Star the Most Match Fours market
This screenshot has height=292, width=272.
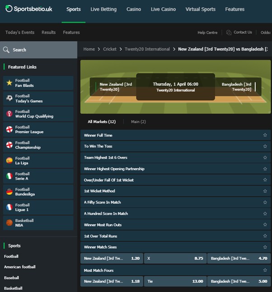pos(265,270)
